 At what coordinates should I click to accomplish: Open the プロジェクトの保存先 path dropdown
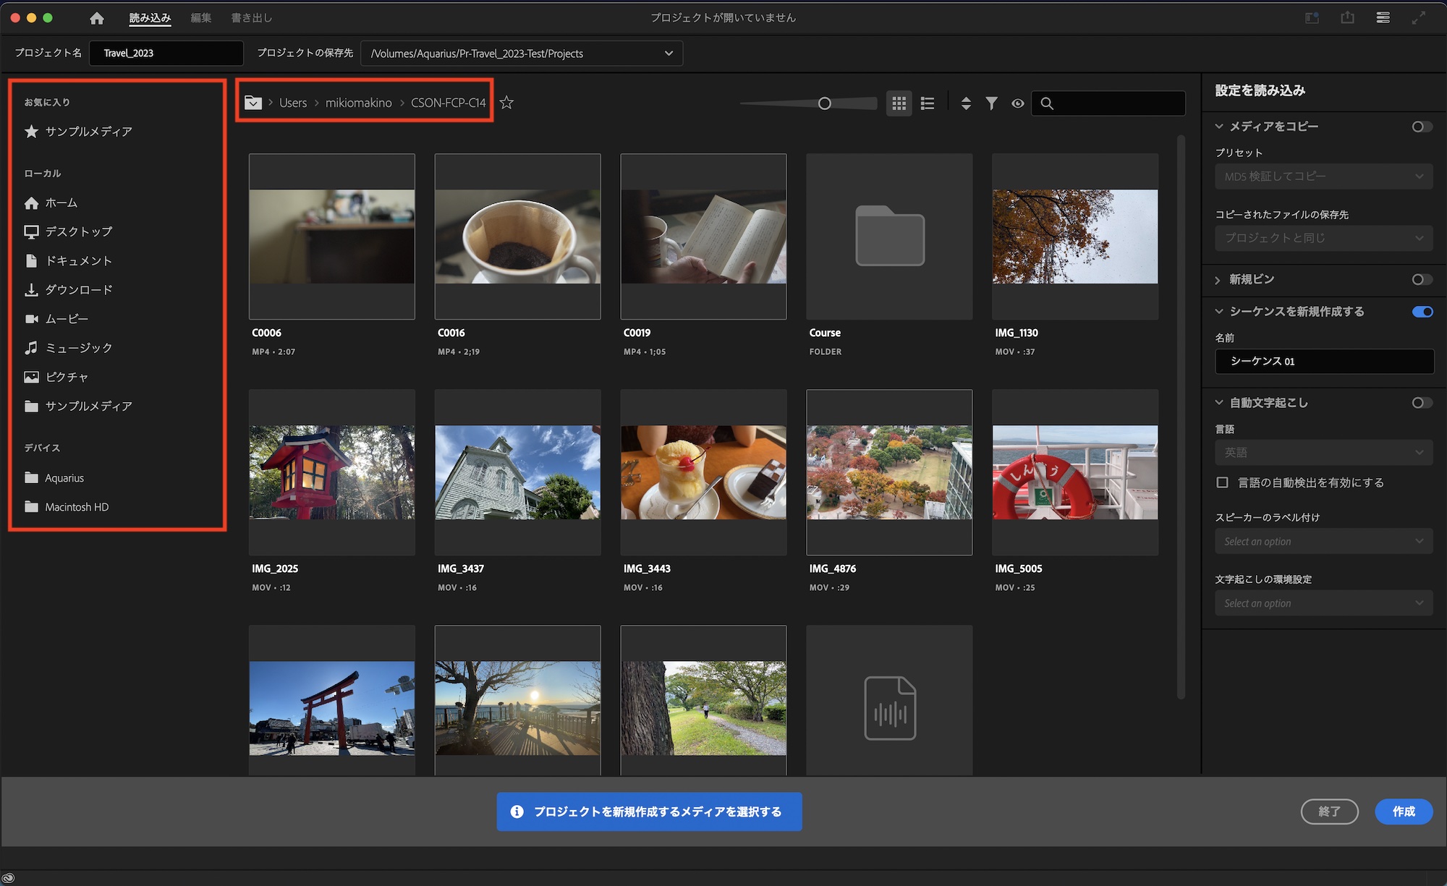point(668,54)
